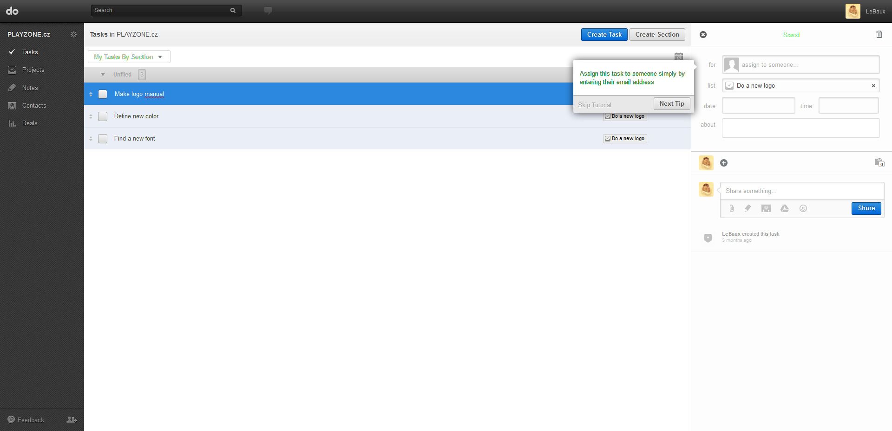The width and height of the screenshot is (892, 431).
Task: Open Deals from the left sidebar
Action: (30, 123)
